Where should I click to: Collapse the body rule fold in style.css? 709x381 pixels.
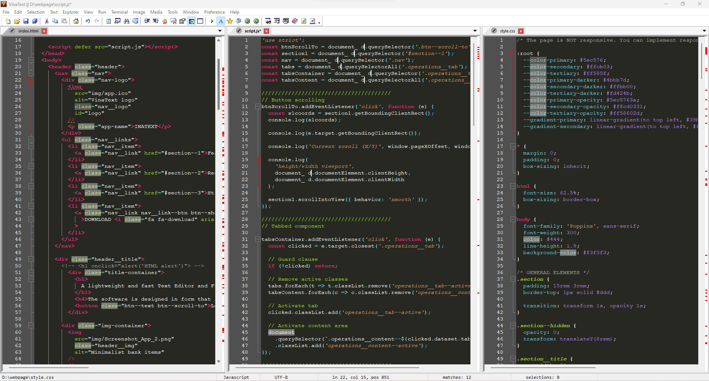point(513,219)
